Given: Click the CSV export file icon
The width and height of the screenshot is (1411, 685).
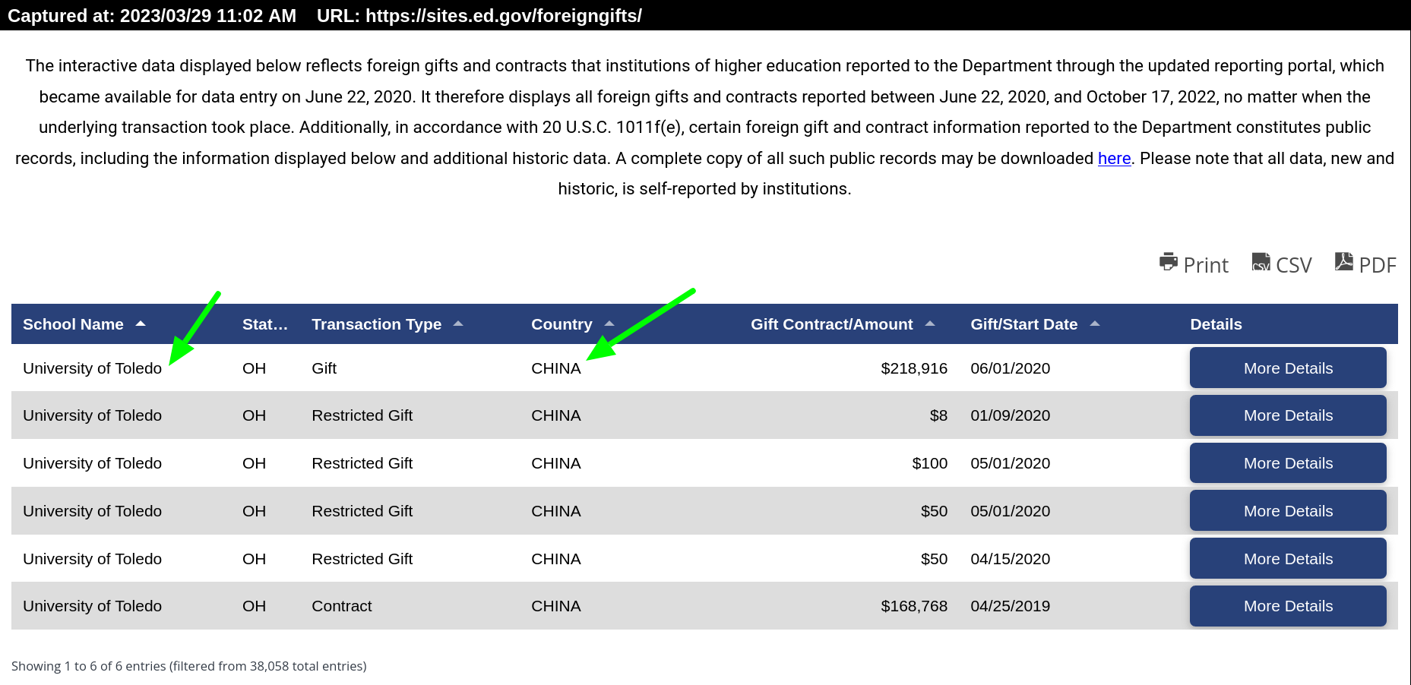Looking at the screenshot, I should 1261,262.
